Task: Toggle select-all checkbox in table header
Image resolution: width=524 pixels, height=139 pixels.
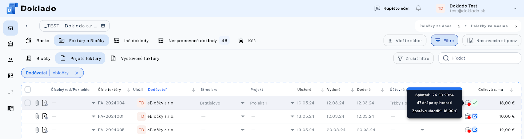Action: pos(28,90)
